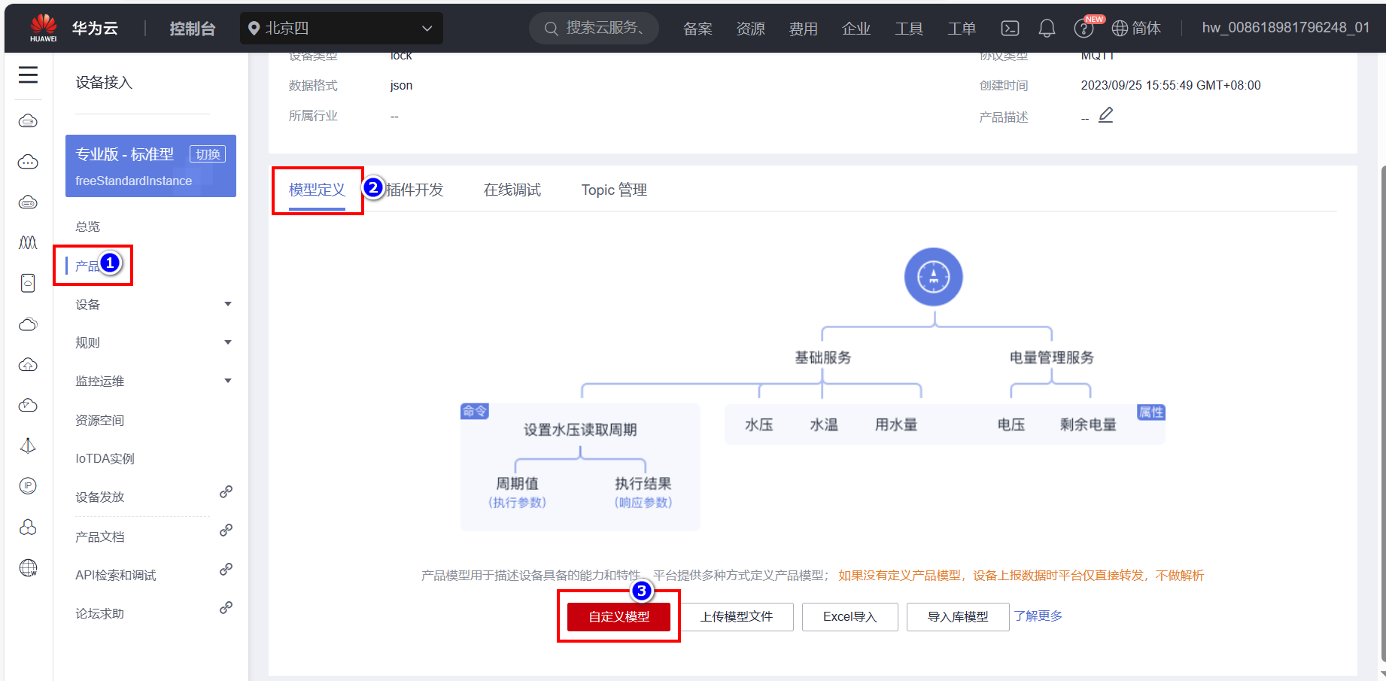
Task: Open the notification bell
Action: pos(1047,28)
